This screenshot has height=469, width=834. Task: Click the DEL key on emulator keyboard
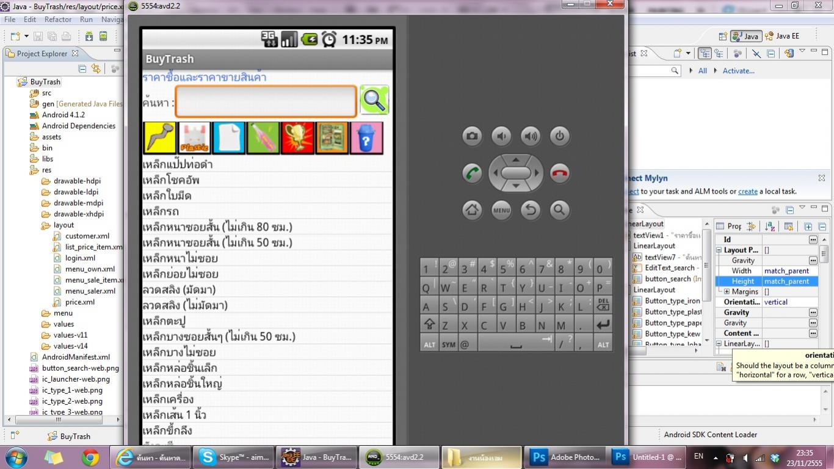[x=603, y=304]
